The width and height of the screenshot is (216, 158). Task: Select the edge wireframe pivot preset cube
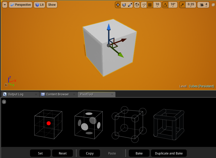pos(169,124)
